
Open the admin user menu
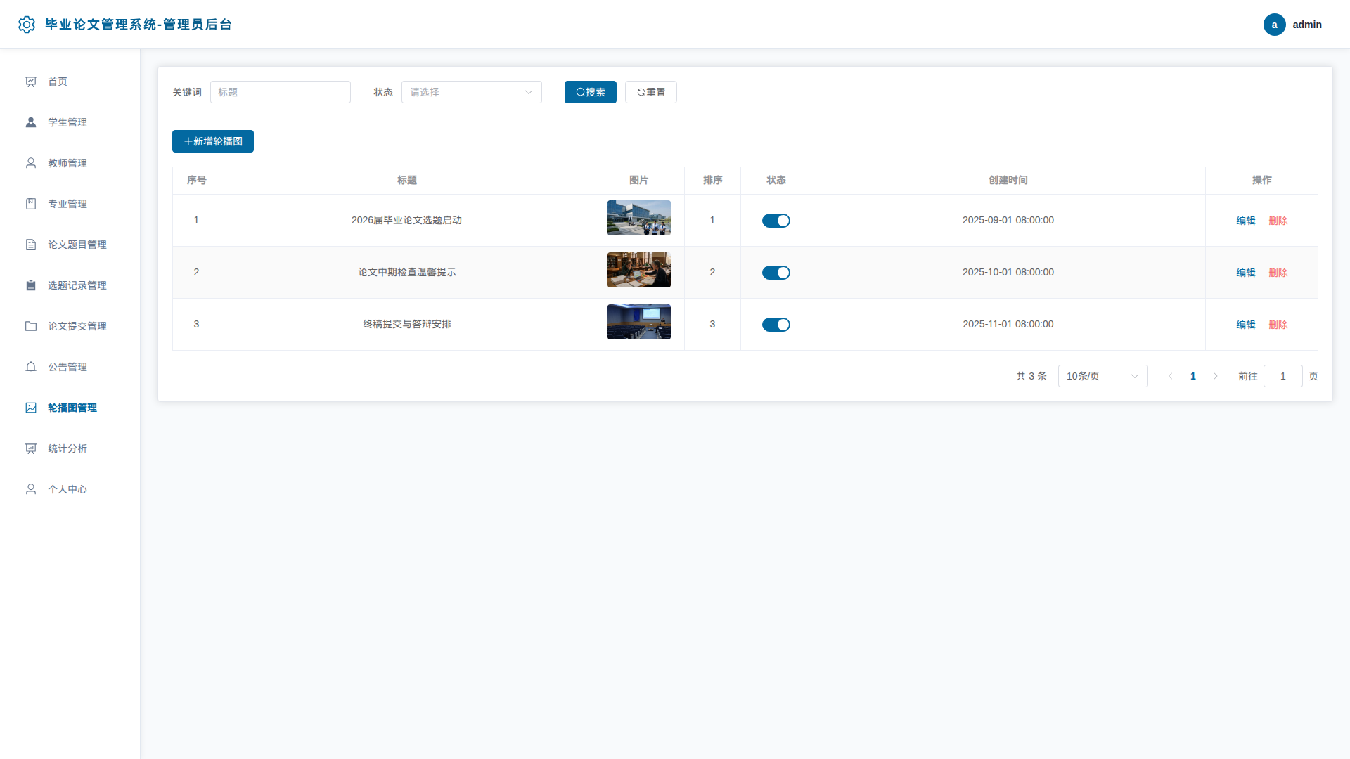(1292, 25)
